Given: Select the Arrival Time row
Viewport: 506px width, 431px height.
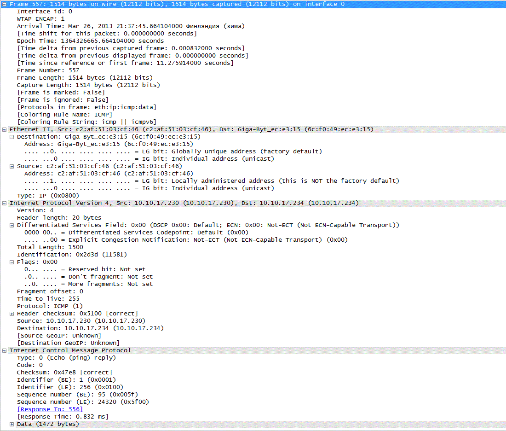Looking at the screenshot, I should pos(131,27).
